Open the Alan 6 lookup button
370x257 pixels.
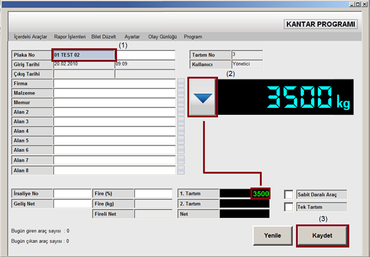coord(181,150)
